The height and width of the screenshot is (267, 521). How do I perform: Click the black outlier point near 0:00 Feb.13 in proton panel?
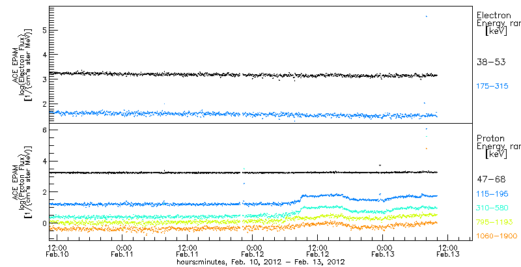pos(380,165)
